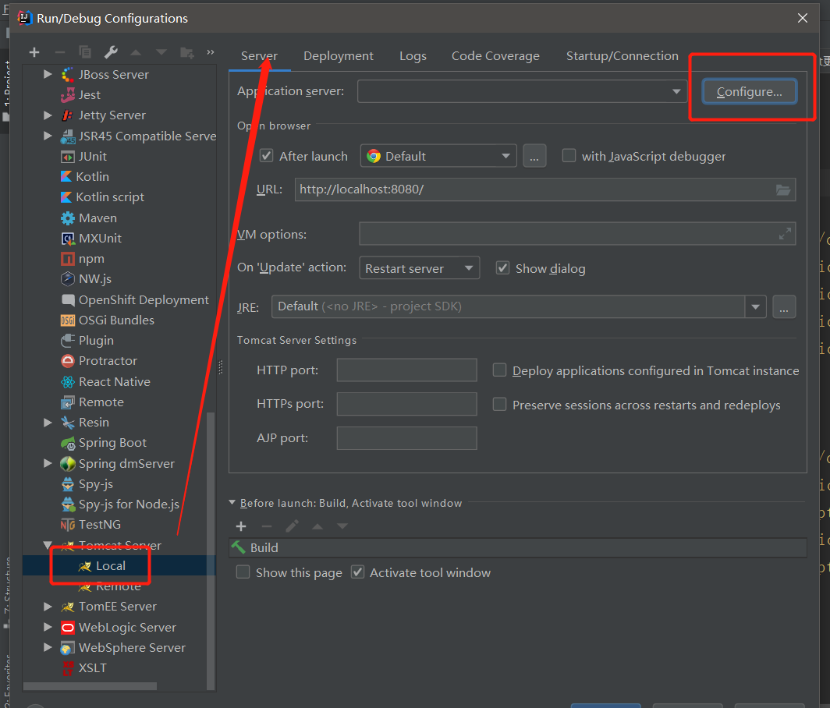Image resolution: width=830 pixels, height=708 pixels.
Task: Select OSGi Bundles icon
Action: pyautogui.click(x=68, y=320)
